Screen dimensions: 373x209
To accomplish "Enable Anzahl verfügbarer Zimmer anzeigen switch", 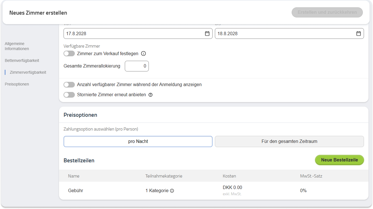I will coord(69,84).
